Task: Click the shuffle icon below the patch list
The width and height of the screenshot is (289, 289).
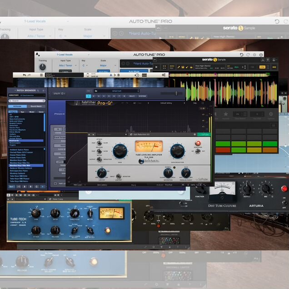Action: click(x=19, y=187)
